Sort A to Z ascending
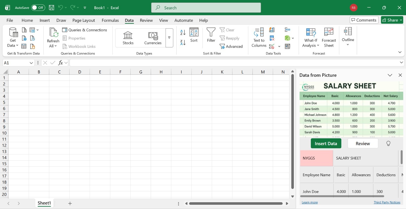The image size is (406, 209). pos(183,32)
